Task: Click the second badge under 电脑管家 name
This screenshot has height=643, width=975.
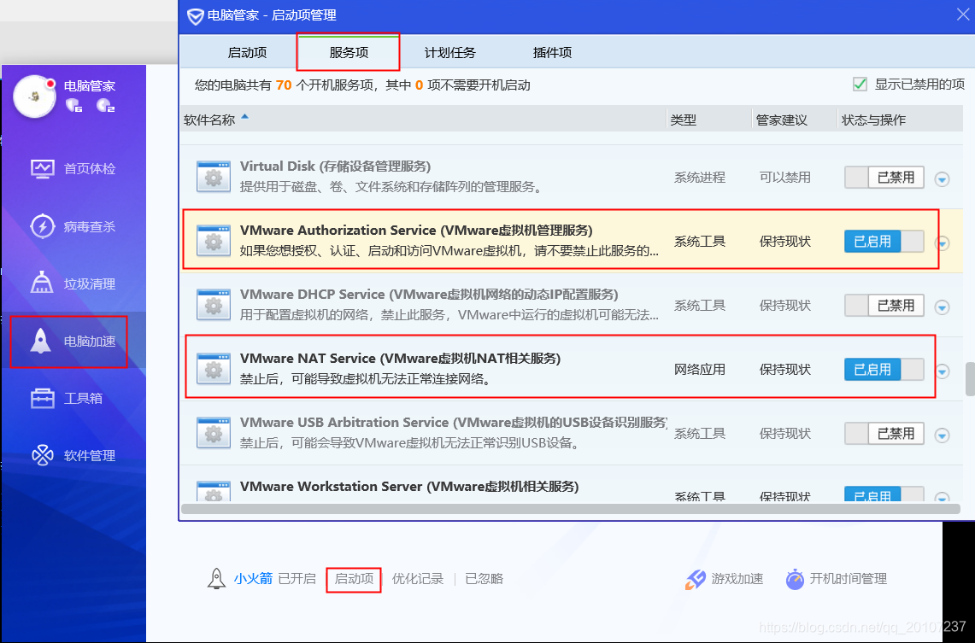Action: pyautogui.click(x=106, y=105)
